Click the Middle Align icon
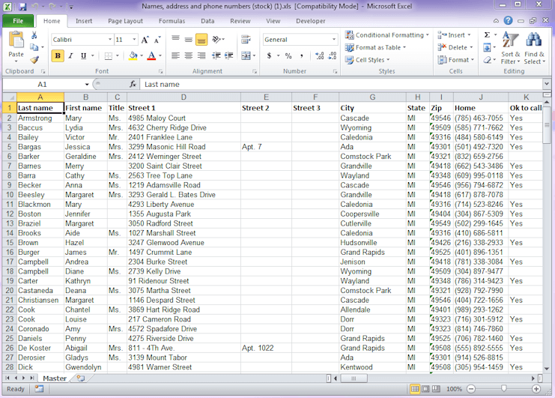The image size is (555, 398). tap(188, 40)
